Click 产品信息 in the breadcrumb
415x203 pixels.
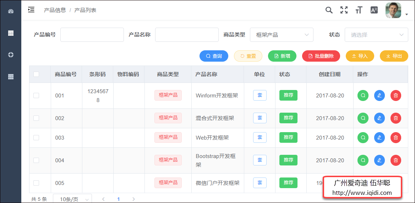pyautogui.click(x=55, y=10)
